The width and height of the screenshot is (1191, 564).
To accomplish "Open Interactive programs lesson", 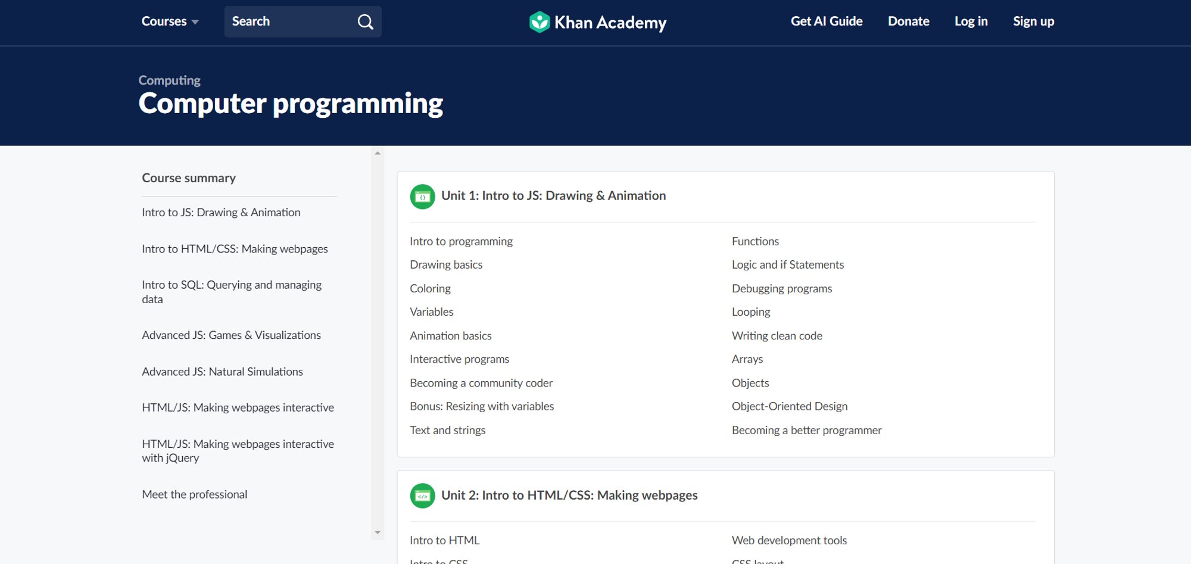I will [459, 359].
